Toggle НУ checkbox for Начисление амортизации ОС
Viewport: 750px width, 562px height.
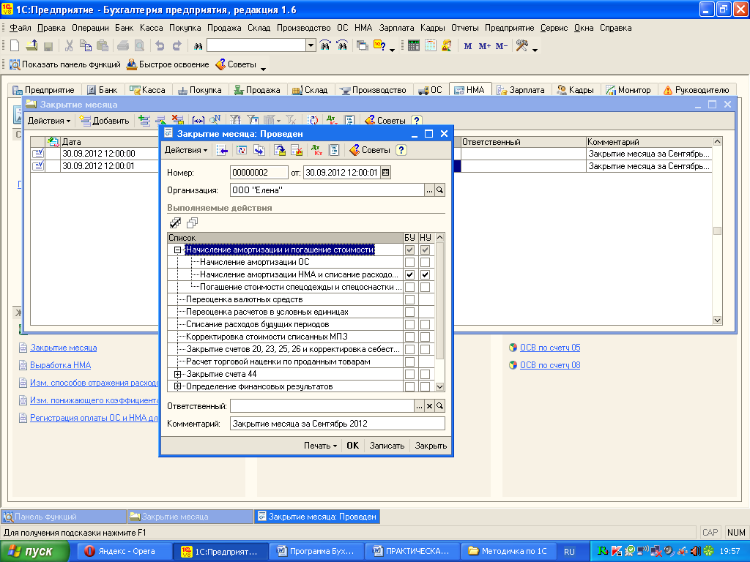tap(426, 263)
